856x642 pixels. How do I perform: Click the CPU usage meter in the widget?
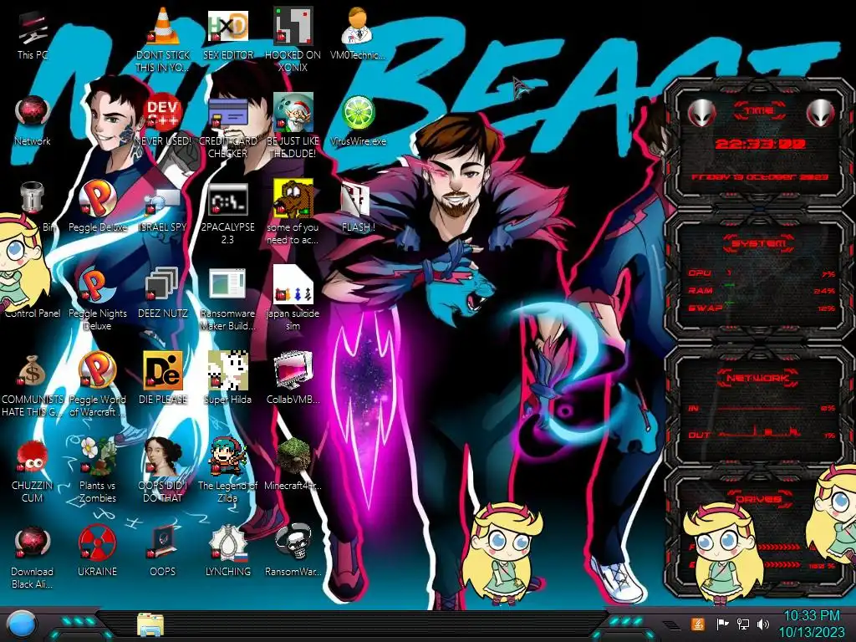[x=761, y=273]
